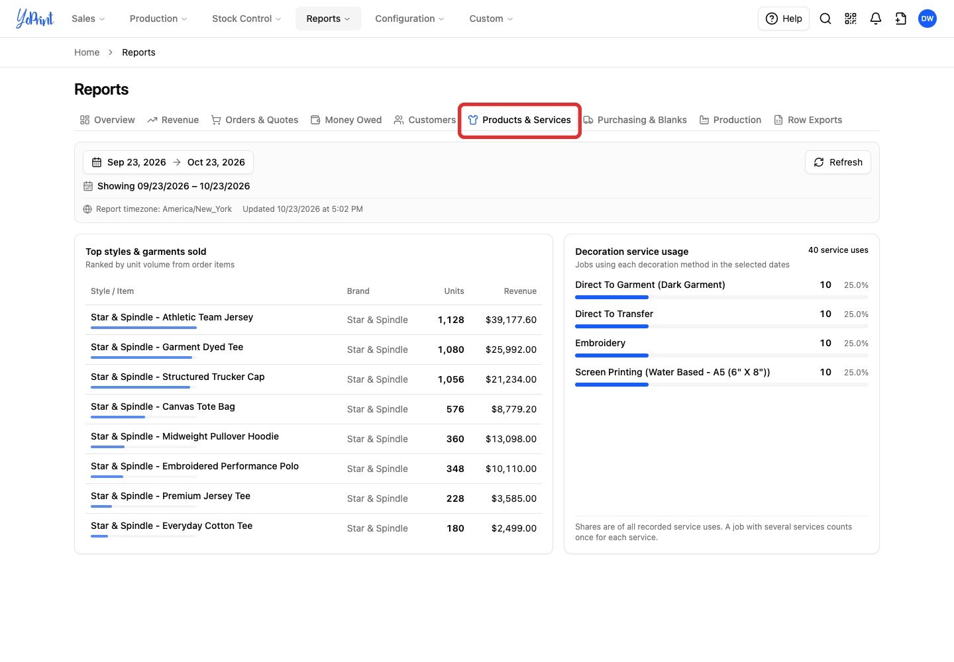This screenshot has height=662, width=954.
Task: Switch to the Overview tab
Action: 107,120
